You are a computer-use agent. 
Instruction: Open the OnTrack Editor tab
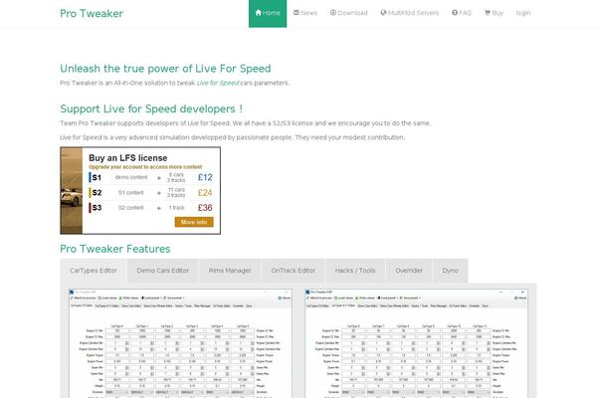point(294,271)
